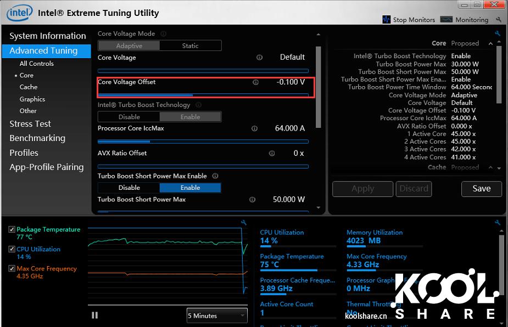Click info icon beside Core Voltage Mode
The width and height of the screenshot is (508, 327).
[x=164, y=33]
